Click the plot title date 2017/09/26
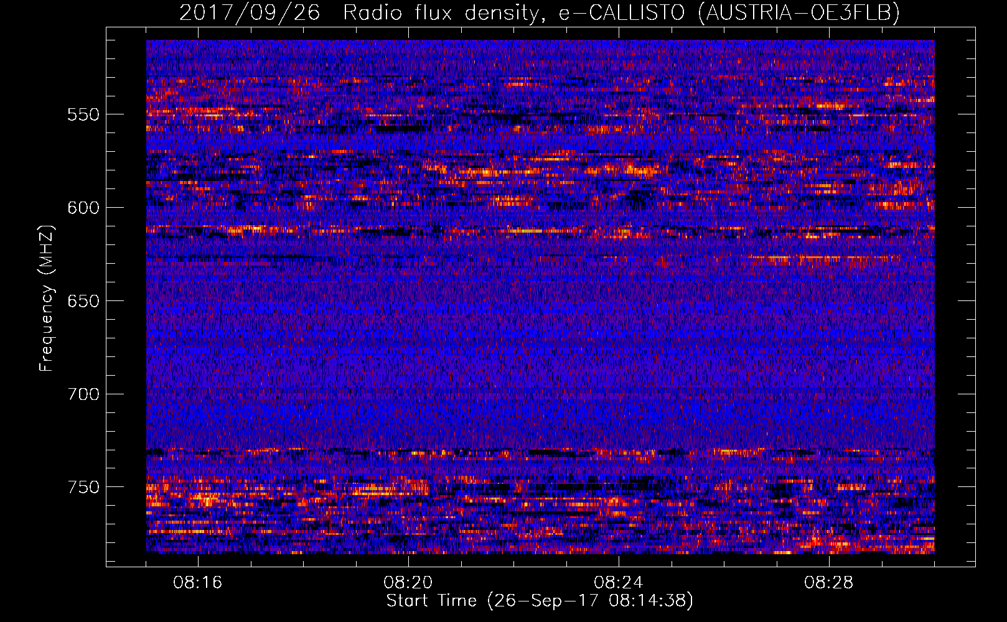This screenshot has width=1007, height=622. tap(250, 12)
